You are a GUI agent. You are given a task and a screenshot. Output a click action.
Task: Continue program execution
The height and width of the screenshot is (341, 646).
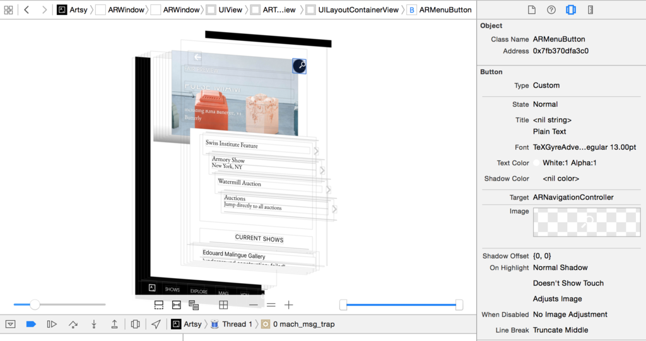[x=52, y=324]
